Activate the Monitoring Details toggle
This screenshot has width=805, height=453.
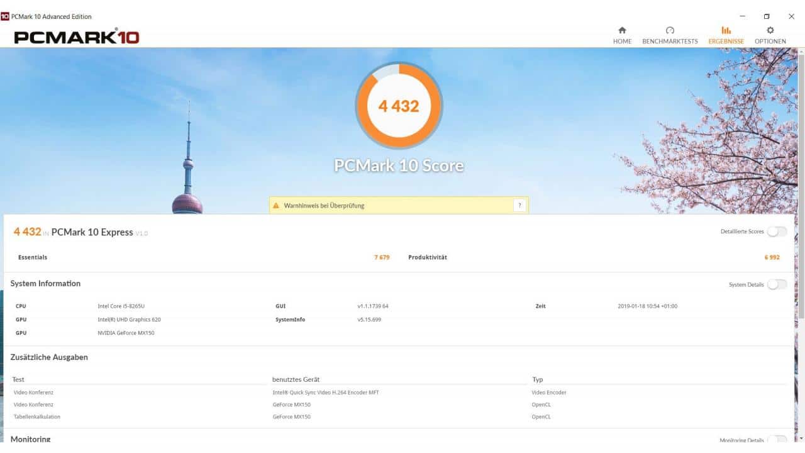[777, 440]
